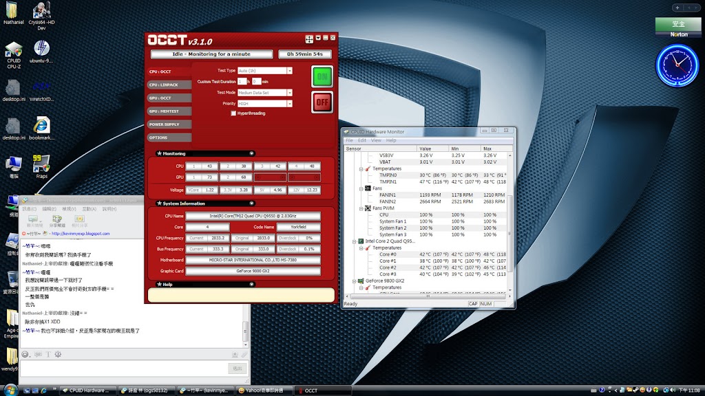Click the emoticon smiley icon in chat
This screenshot has height=396, width=705.
click(x=25, y=354)
